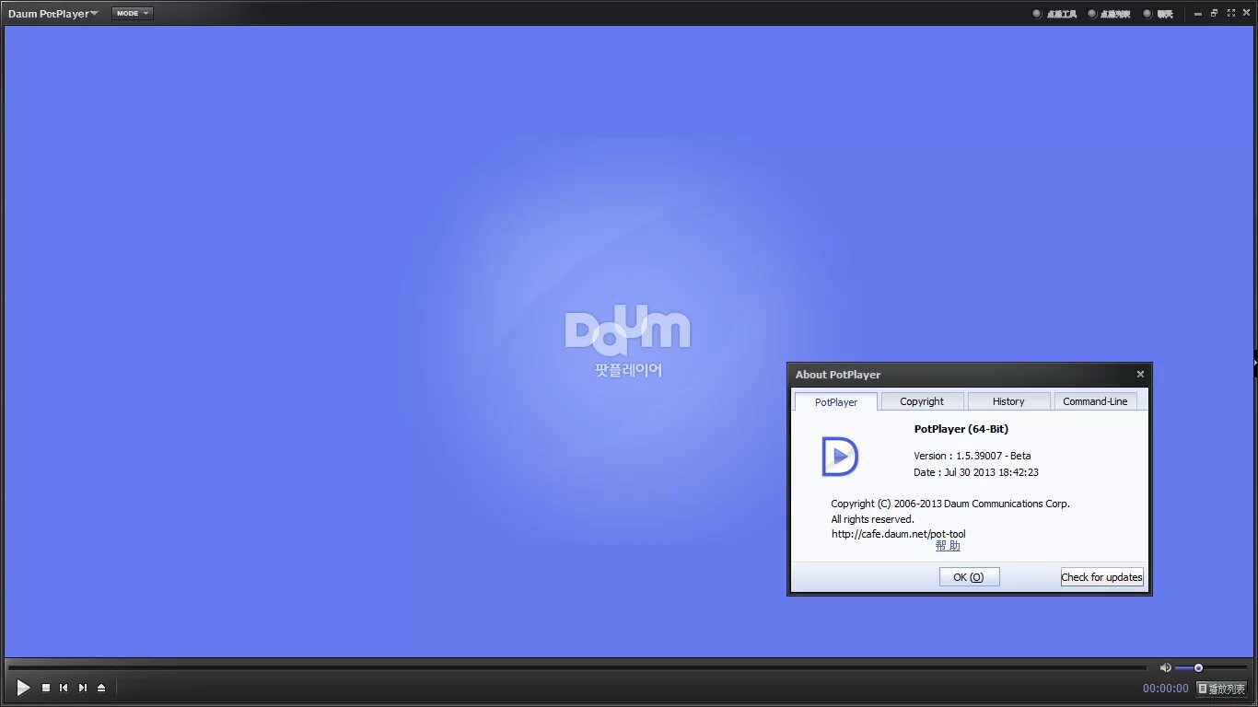Toggle the 聊天 option in title bar
This screenshot has height=707, width=1258.
(x=1159, y=14)
